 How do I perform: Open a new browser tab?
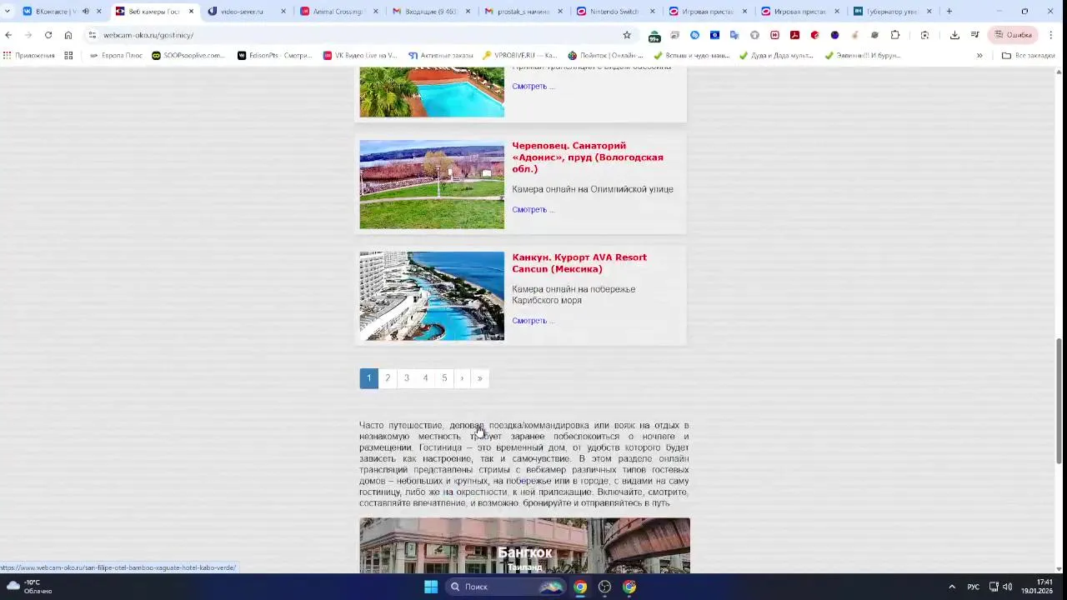[949, 12]
